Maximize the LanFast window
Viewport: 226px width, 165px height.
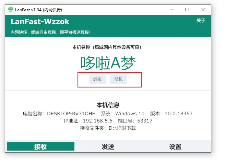pyautogui.click(x=187, y=10)
